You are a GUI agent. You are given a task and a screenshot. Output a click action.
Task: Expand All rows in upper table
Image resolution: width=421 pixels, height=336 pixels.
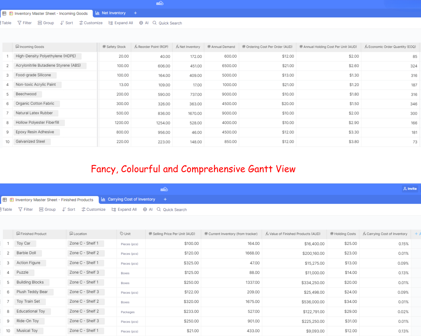[121, 23]
